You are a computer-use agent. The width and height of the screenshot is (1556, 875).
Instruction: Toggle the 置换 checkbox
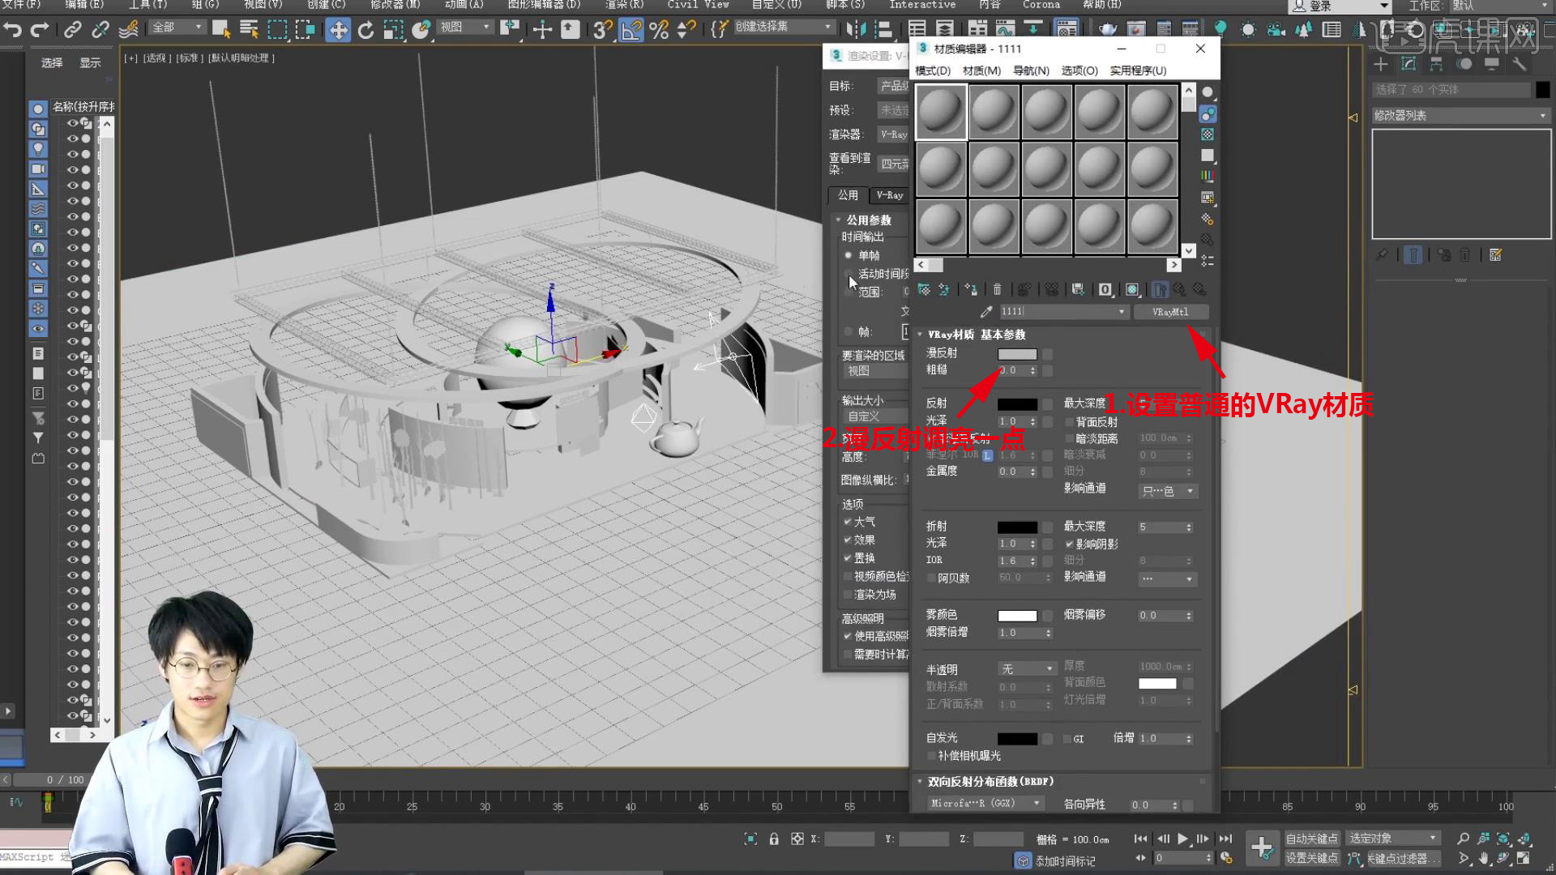(848, 558)
